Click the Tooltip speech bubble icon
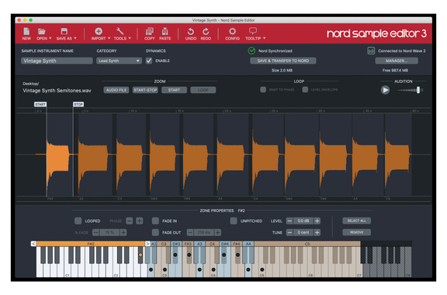Viewport: 447px width, 295px height. [253, 31]
